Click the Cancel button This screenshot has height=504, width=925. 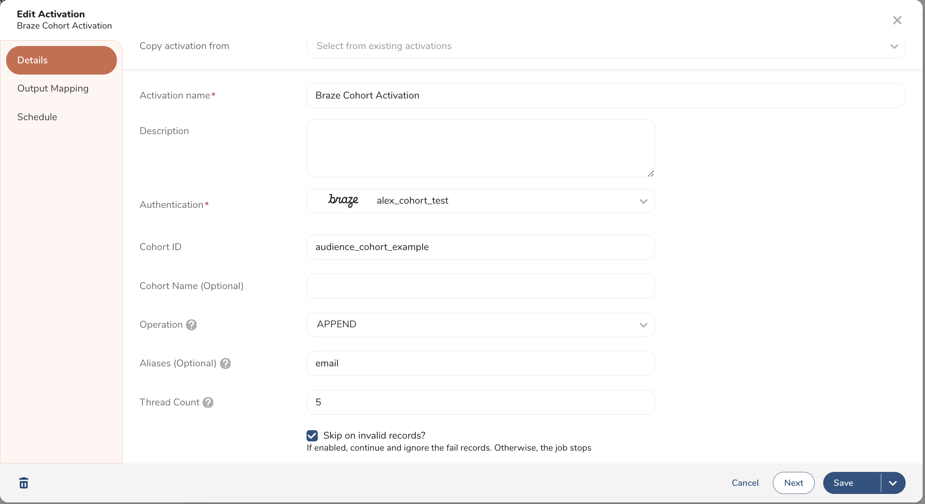tap(745, 482)
